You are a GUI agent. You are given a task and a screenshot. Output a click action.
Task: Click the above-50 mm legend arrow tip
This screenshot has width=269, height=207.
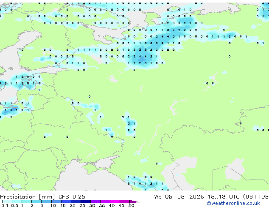coord(134,202)
